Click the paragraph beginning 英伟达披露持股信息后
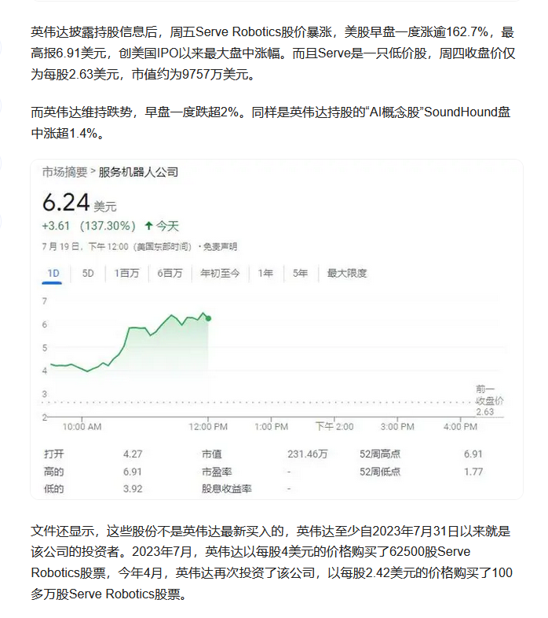 pos(272,53)
